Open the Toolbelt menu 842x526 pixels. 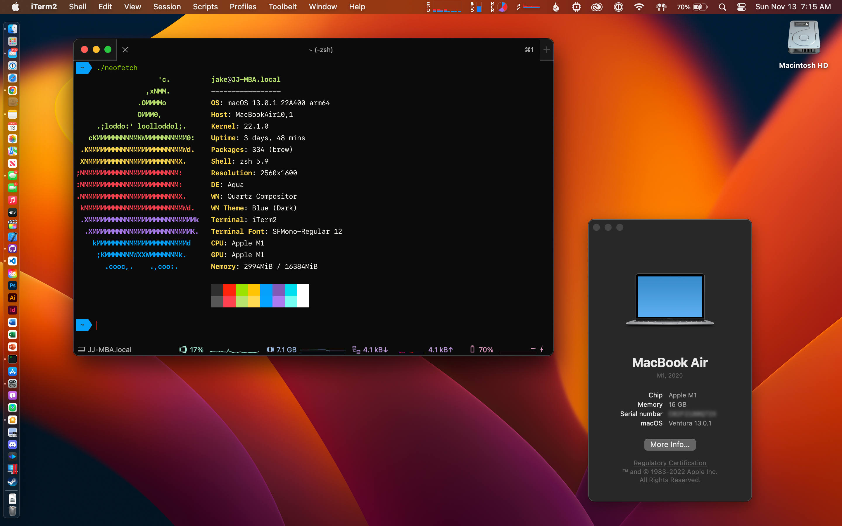click(x=282, y=7)
